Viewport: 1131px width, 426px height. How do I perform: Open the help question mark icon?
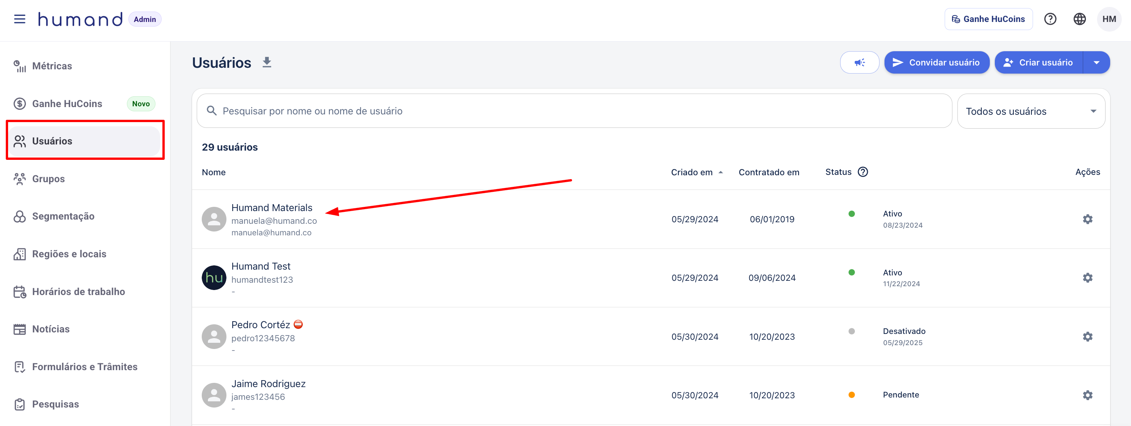[x=1050, y=19]
